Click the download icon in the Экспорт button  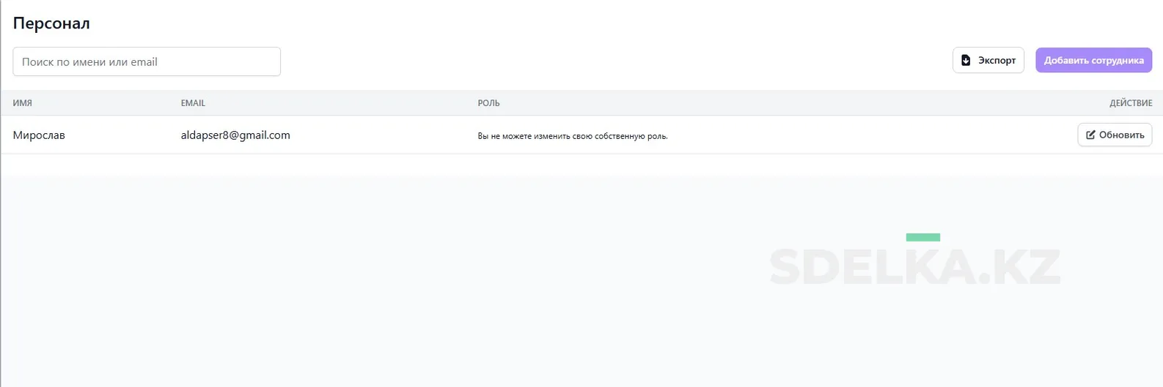point(966,61)
